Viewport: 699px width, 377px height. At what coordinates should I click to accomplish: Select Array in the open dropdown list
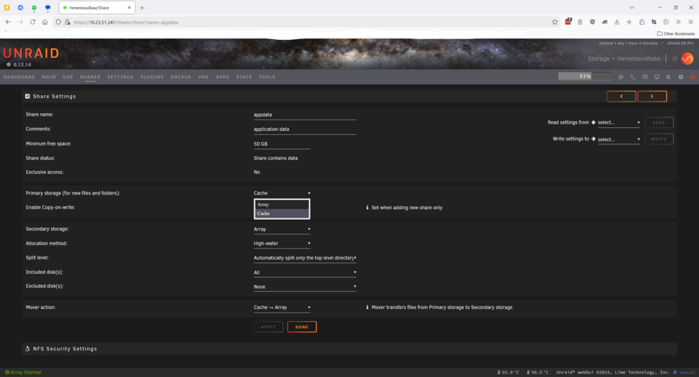[x=282, y=204]
